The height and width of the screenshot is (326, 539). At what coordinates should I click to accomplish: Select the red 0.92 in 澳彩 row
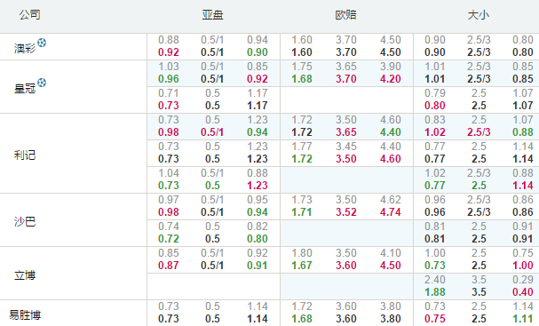coord(169,52)
